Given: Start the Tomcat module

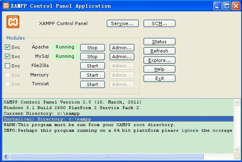Looking at the screenshot, I should (x=92, y=84).
